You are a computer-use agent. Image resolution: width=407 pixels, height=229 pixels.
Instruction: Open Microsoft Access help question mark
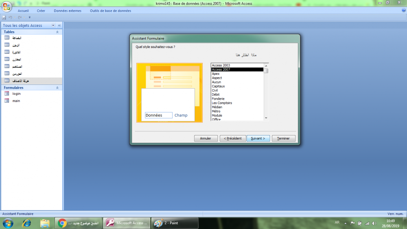(404, 11)
